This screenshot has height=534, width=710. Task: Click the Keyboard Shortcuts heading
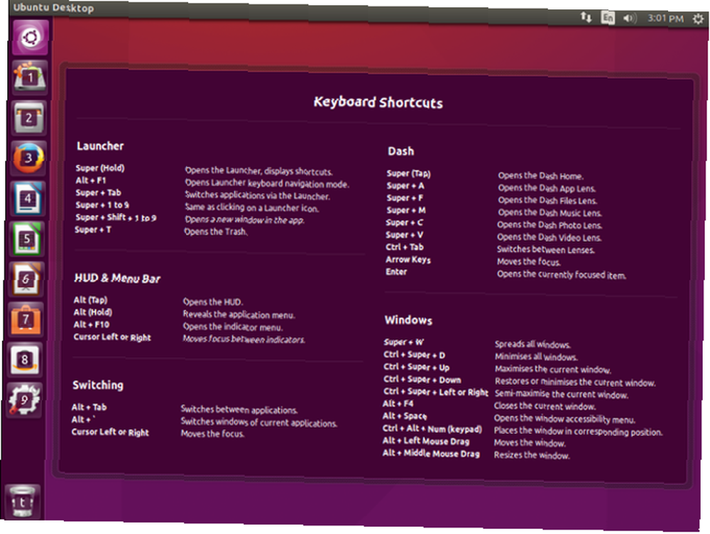point(378,102)
